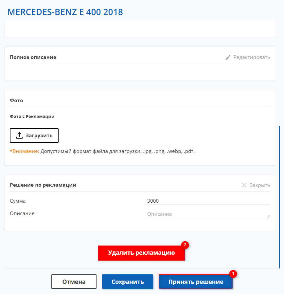Save the form with Сохранить
The width and height of the screenshot is (284, 294).
[128, 282]
